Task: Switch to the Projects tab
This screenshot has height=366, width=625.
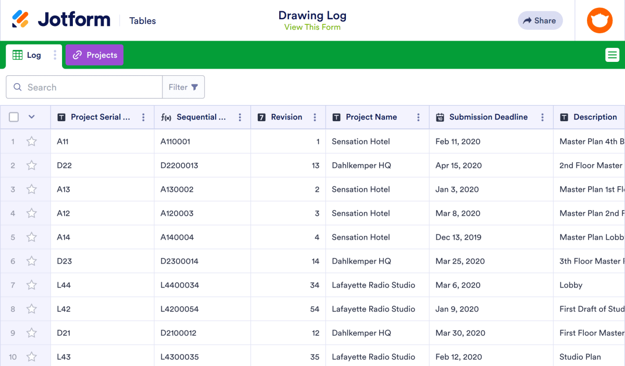Action: (x=94, y=55)
